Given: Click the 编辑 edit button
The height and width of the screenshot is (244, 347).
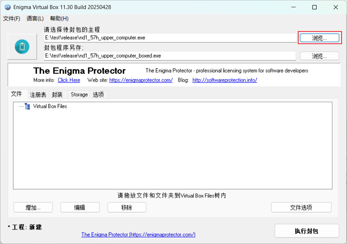Looking at the screenshot, I should pos(80,207).
